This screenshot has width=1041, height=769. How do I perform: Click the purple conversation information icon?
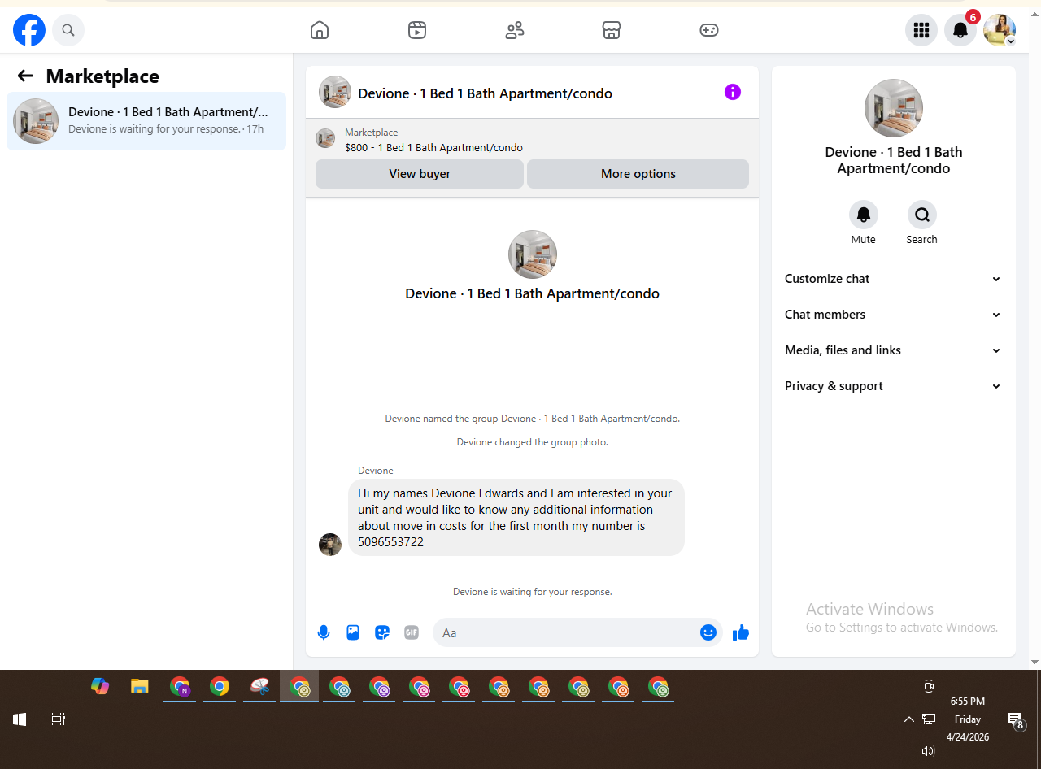733,92
